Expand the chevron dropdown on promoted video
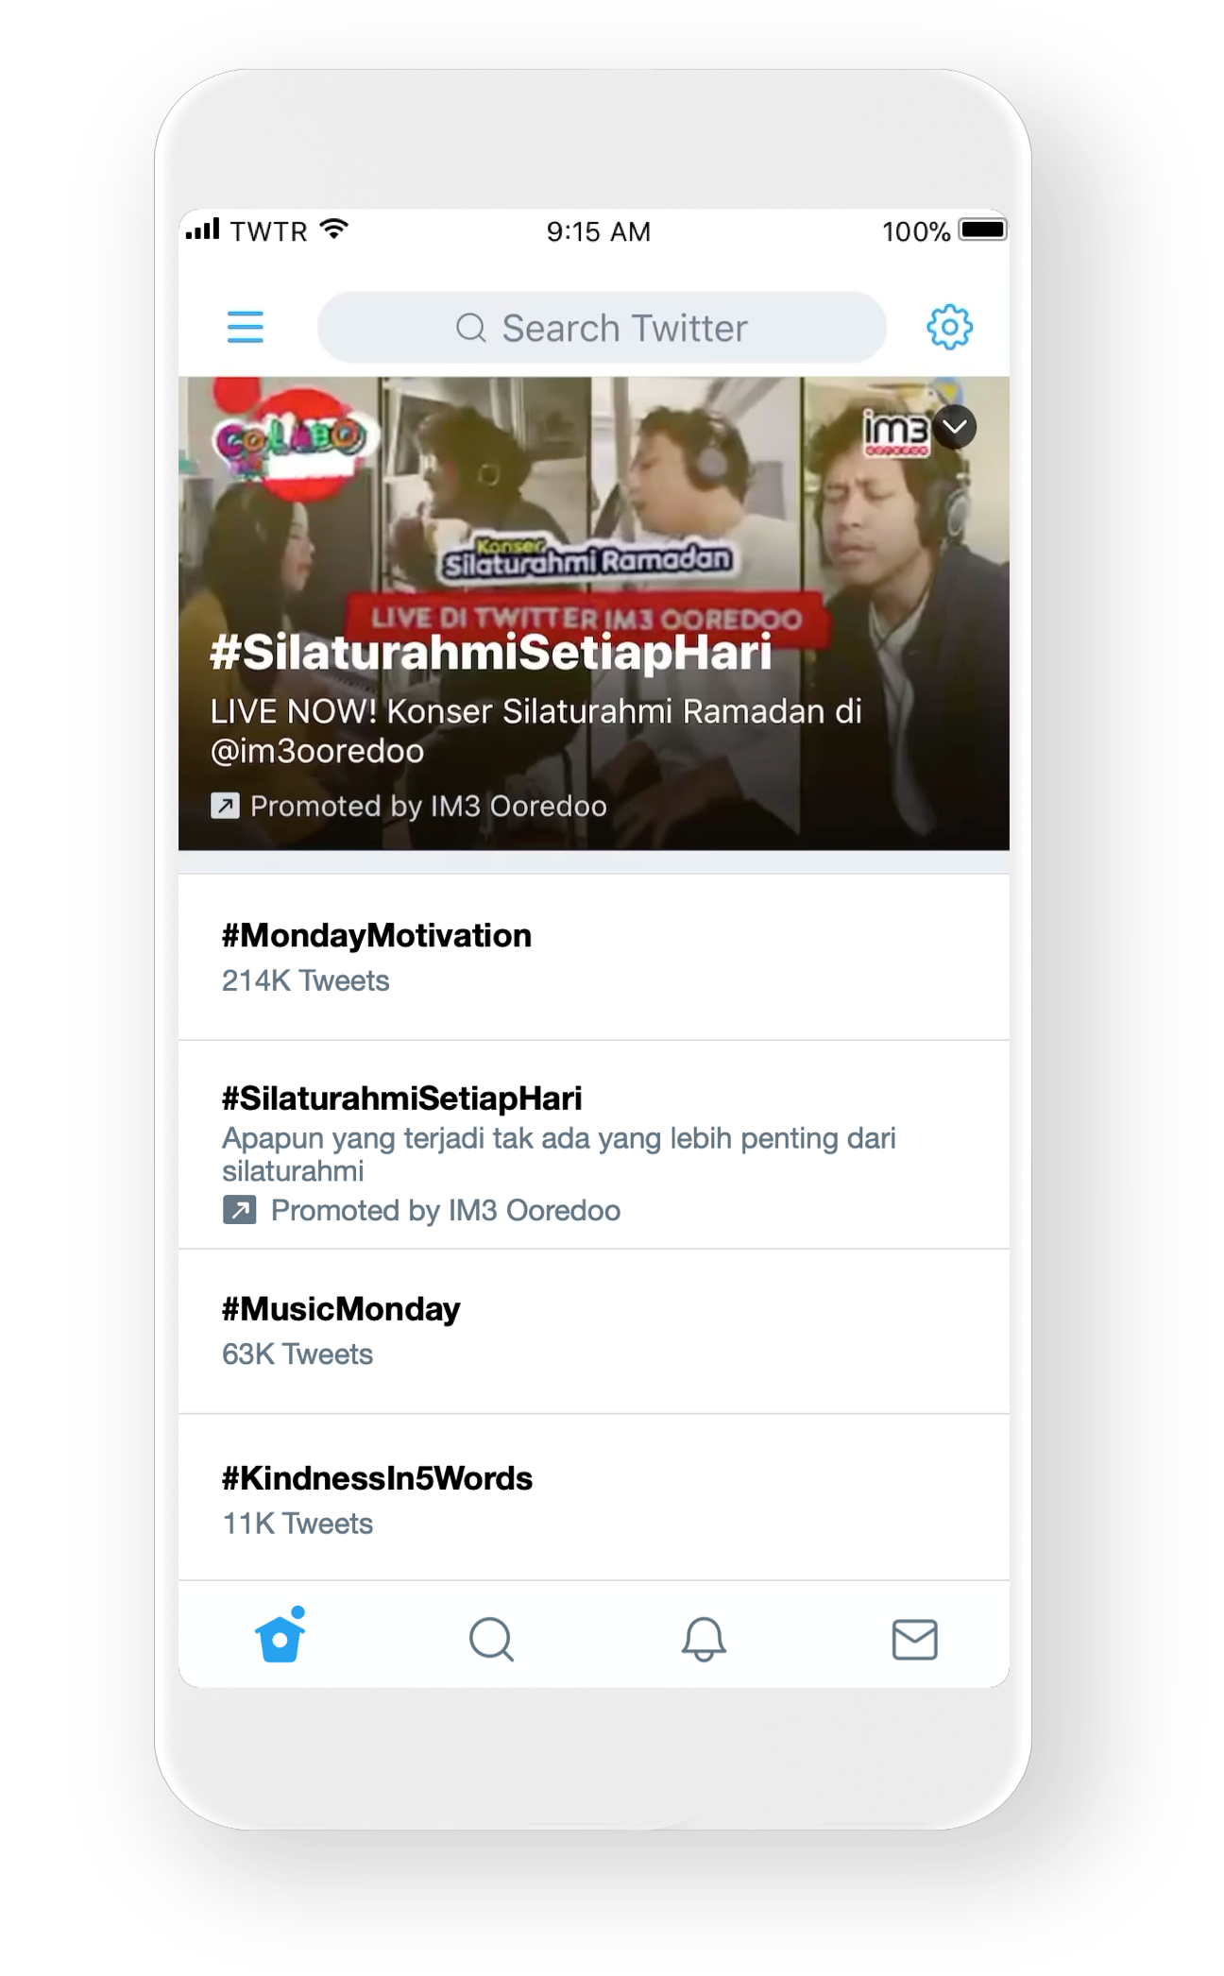1224x1976 pixels. click(x=955, y=427)
